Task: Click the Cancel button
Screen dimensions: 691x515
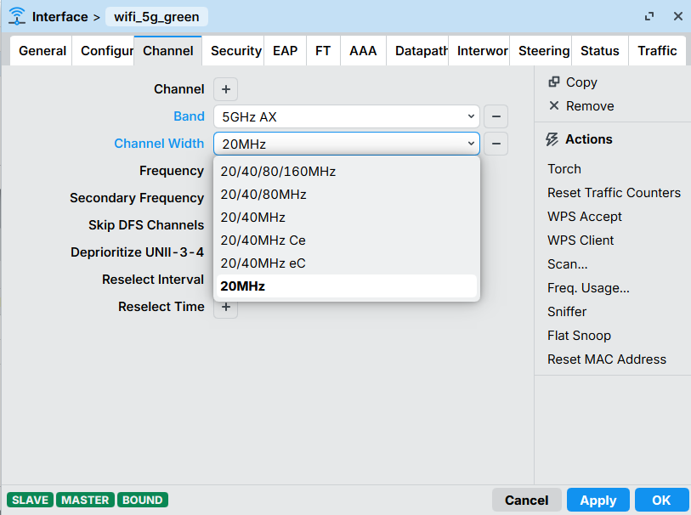Action: point(527,500)
